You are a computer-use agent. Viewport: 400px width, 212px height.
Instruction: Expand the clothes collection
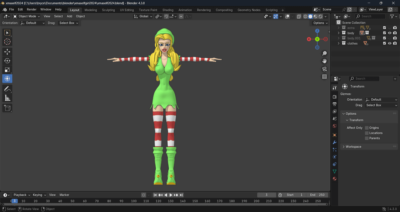click(339, 44)
